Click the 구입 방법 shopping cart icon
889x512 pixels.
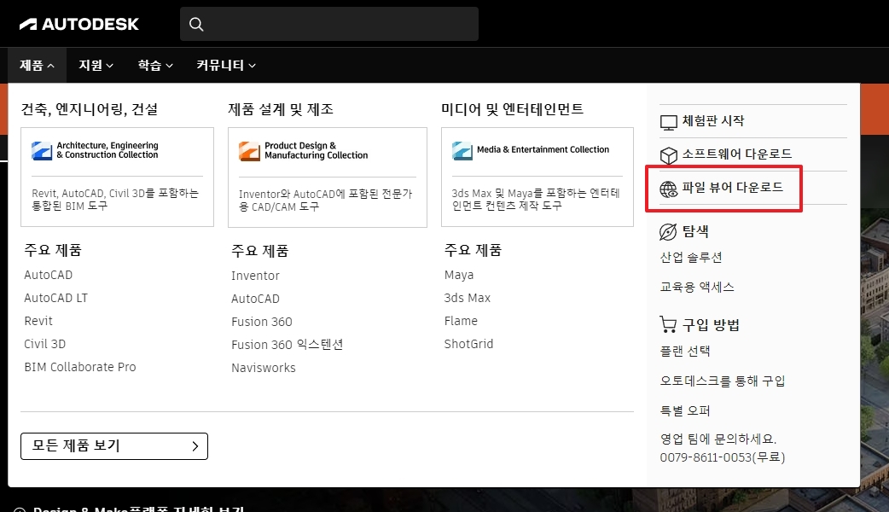click(x=668, y=324)
